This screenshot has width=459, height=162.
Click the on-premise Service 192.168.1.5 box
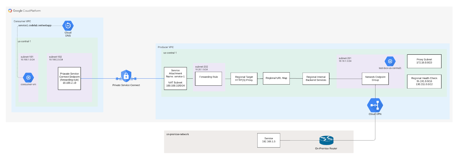pyautogui.click(x=269, y=140)
